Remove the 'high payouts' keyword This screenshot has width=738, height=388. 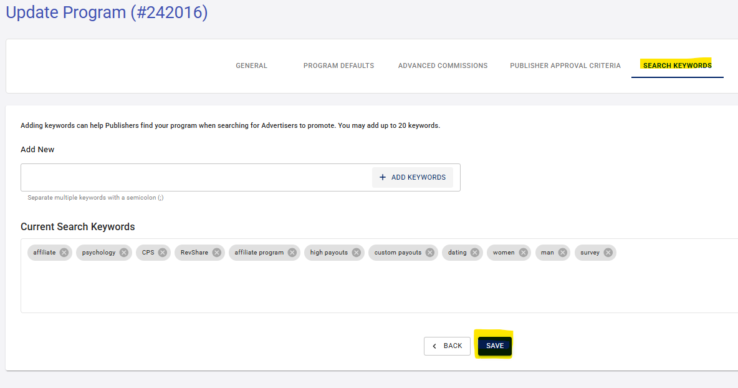(357, 253)
